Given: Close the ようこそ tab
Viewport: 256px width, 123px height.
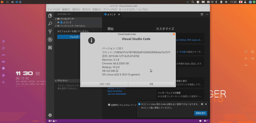Looking at the screenshot, I should click(x=119, y=14).
